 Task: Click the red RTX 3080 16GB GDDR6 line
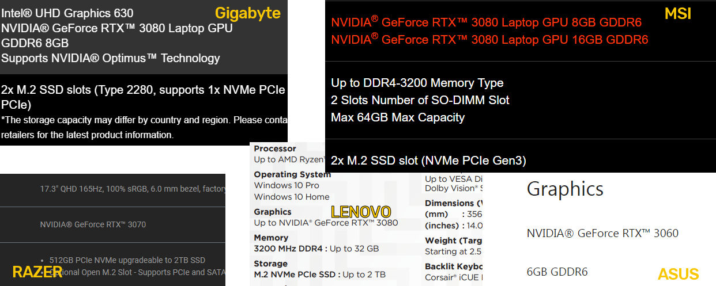489,40
